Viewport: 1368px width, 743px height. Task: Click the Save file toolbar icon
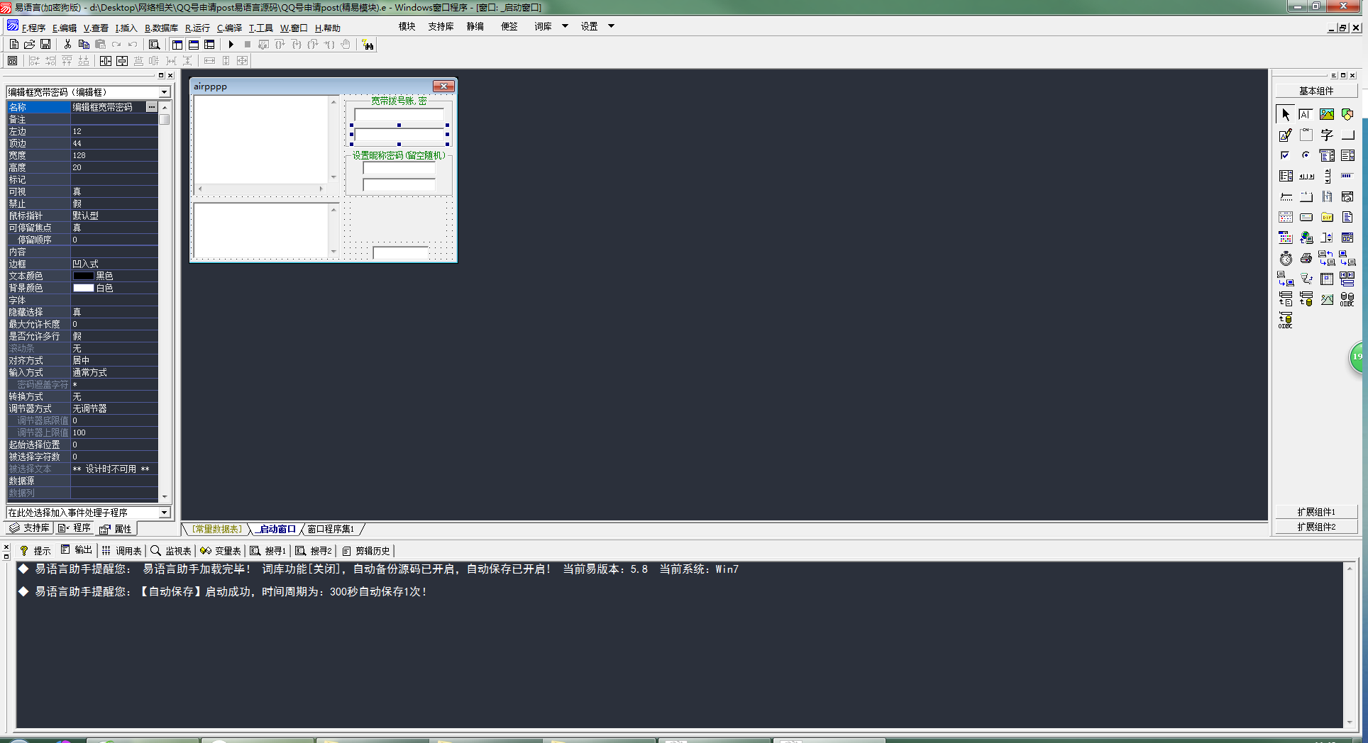point(45,45)
